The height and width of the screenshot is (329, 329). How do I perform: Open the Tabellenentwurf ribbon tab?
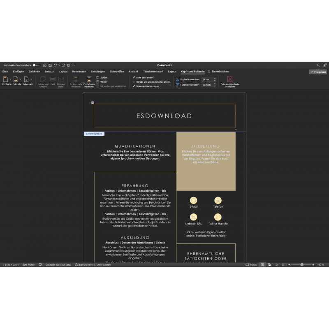153,72
